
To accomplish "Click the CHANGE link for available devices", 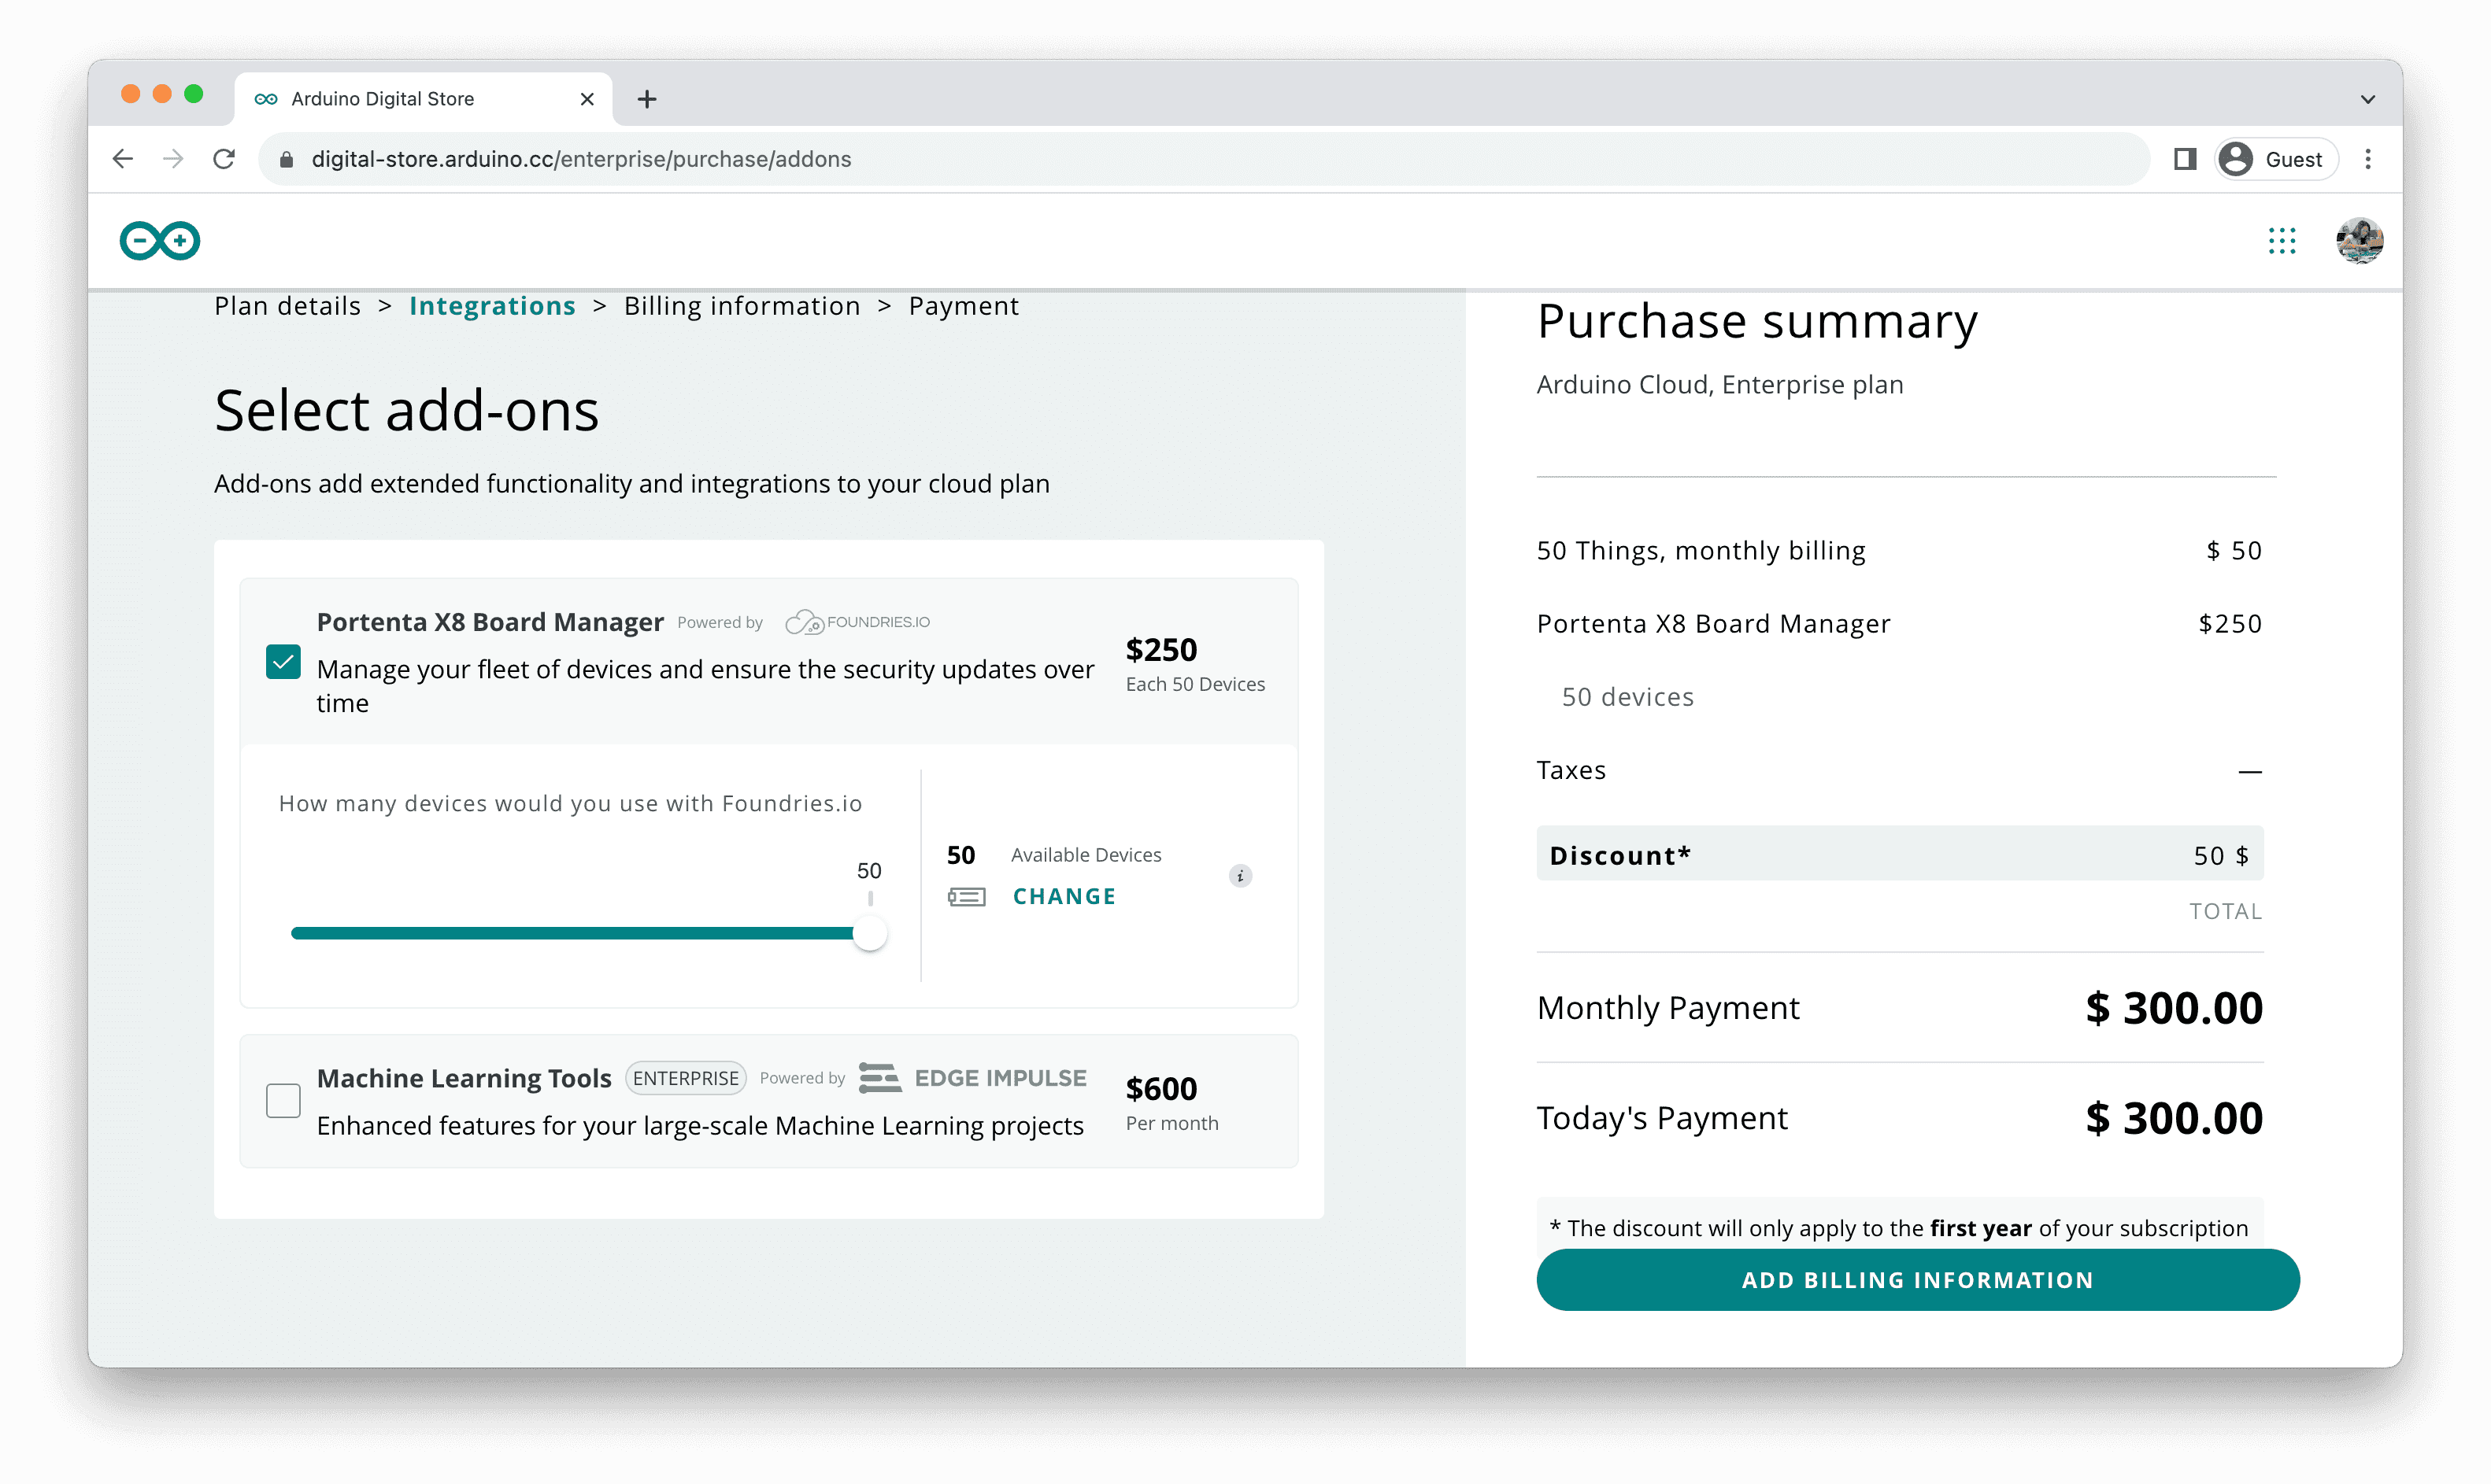I will click(1064, 896).
